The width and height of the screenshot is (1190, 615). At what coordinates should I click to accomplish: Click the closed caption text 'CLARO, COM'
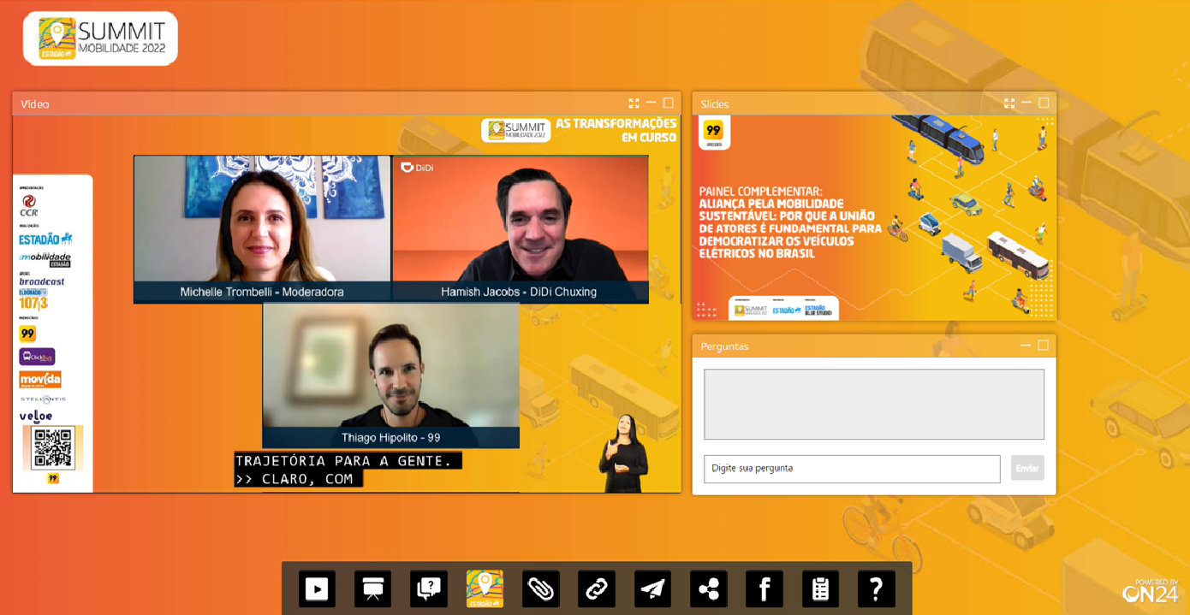tap(306, 479)
